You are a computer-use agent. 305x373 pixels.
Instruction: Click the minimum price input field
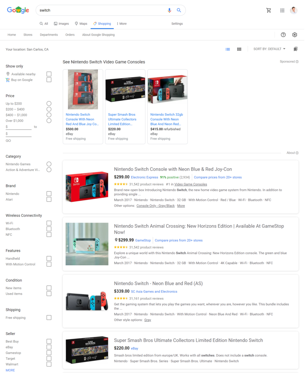(19, 127)
